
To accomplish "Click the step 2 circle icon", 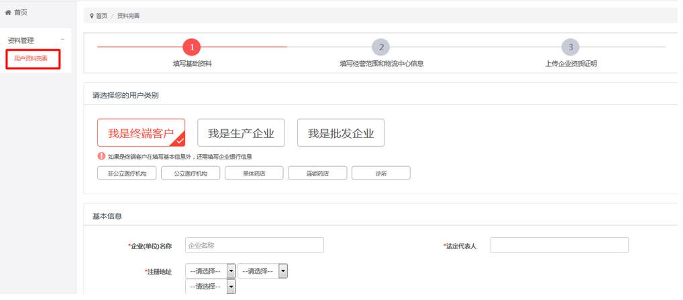I will pyautogui.click(x=381, y=47).
